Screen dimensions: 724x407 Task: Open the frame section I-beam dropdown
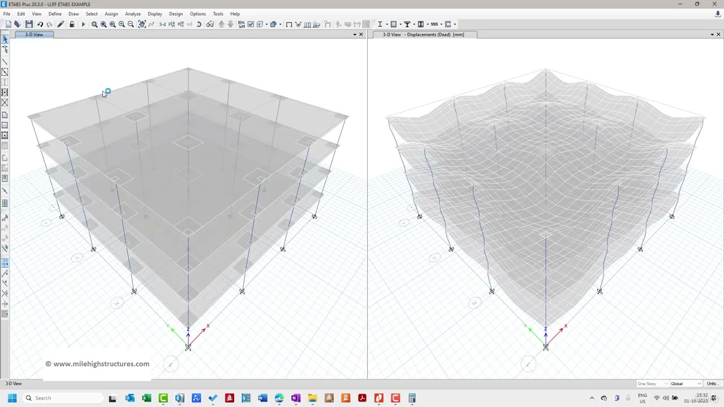click(x=387, y=24)
